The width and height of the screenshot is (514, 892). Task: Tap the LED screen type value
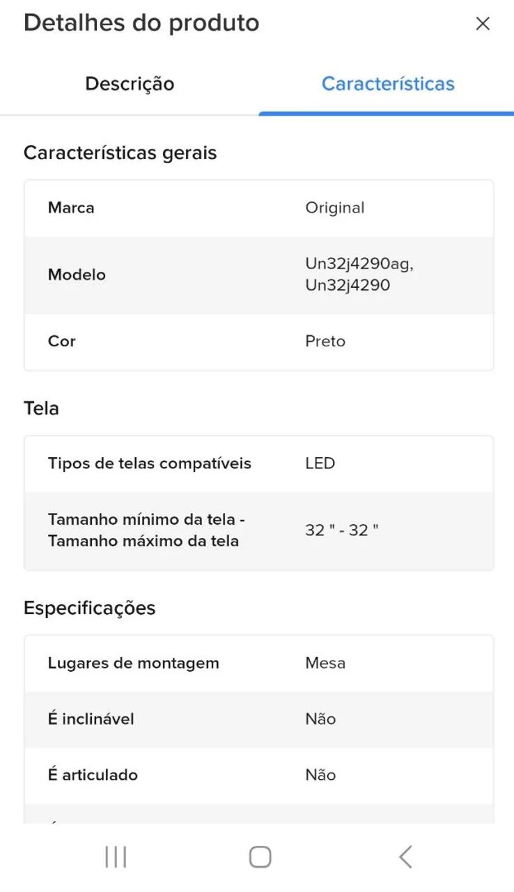pos(320,463)
